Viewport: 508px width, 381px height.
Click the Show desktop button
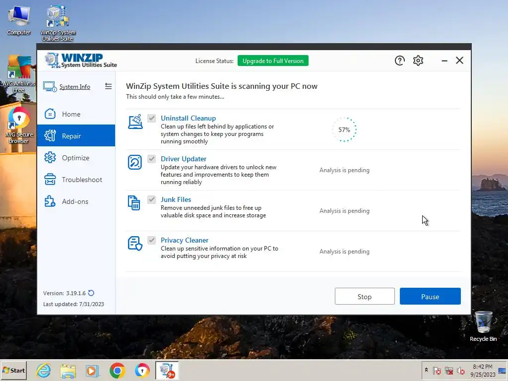(503, 370)
